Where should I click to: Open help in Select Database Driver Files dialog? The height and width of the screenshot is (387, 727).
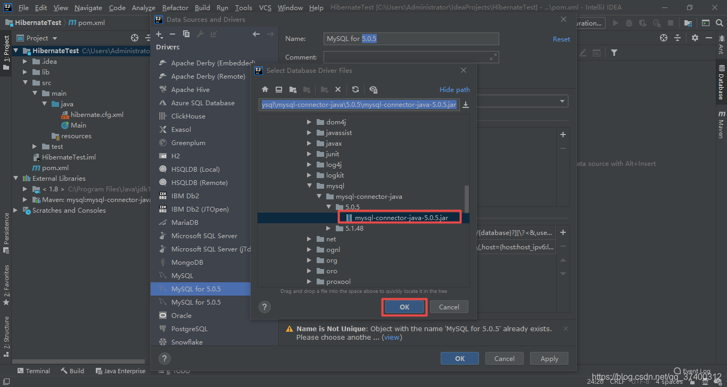pyautogui.click(x=265, y=307)
